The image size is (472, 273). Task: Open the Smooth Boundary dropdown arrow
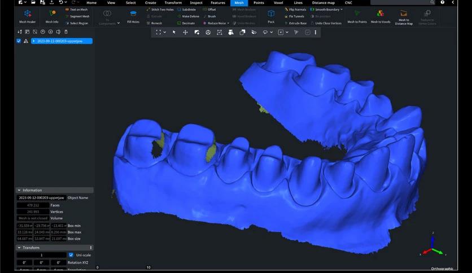[342, 10]
